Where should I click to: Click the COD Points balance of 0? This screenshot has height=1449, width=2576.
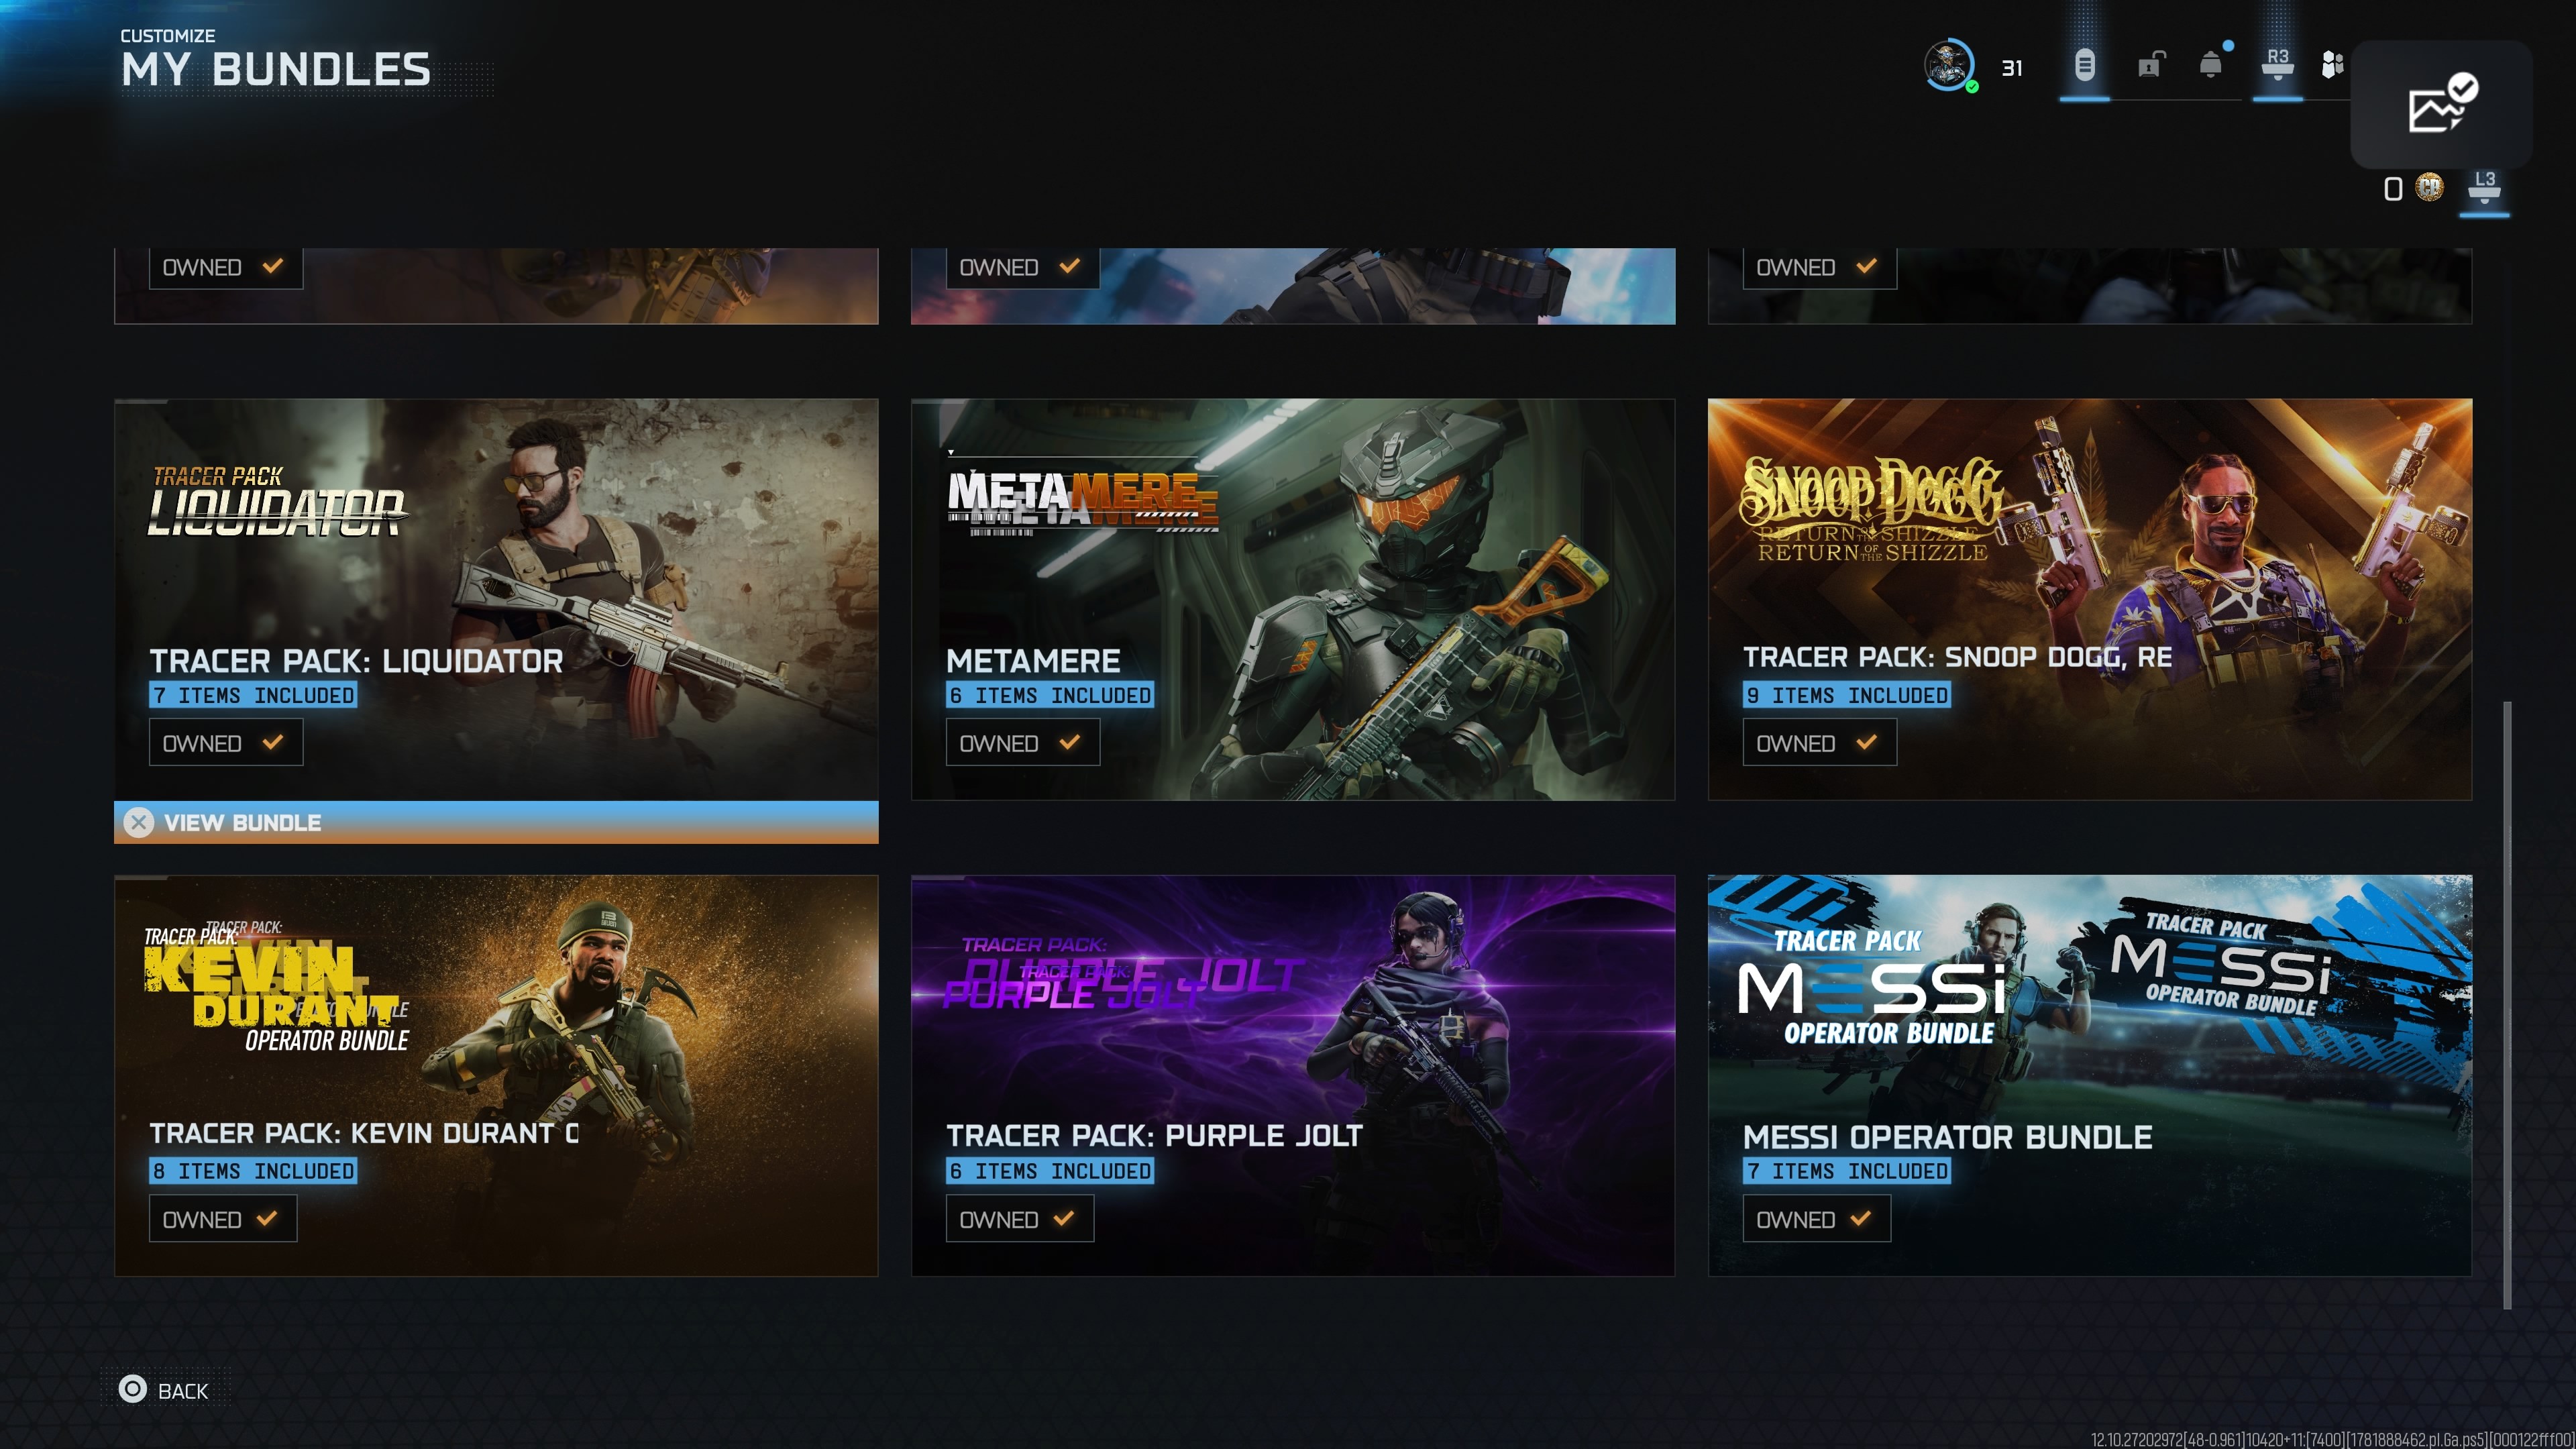[2393, 188]
